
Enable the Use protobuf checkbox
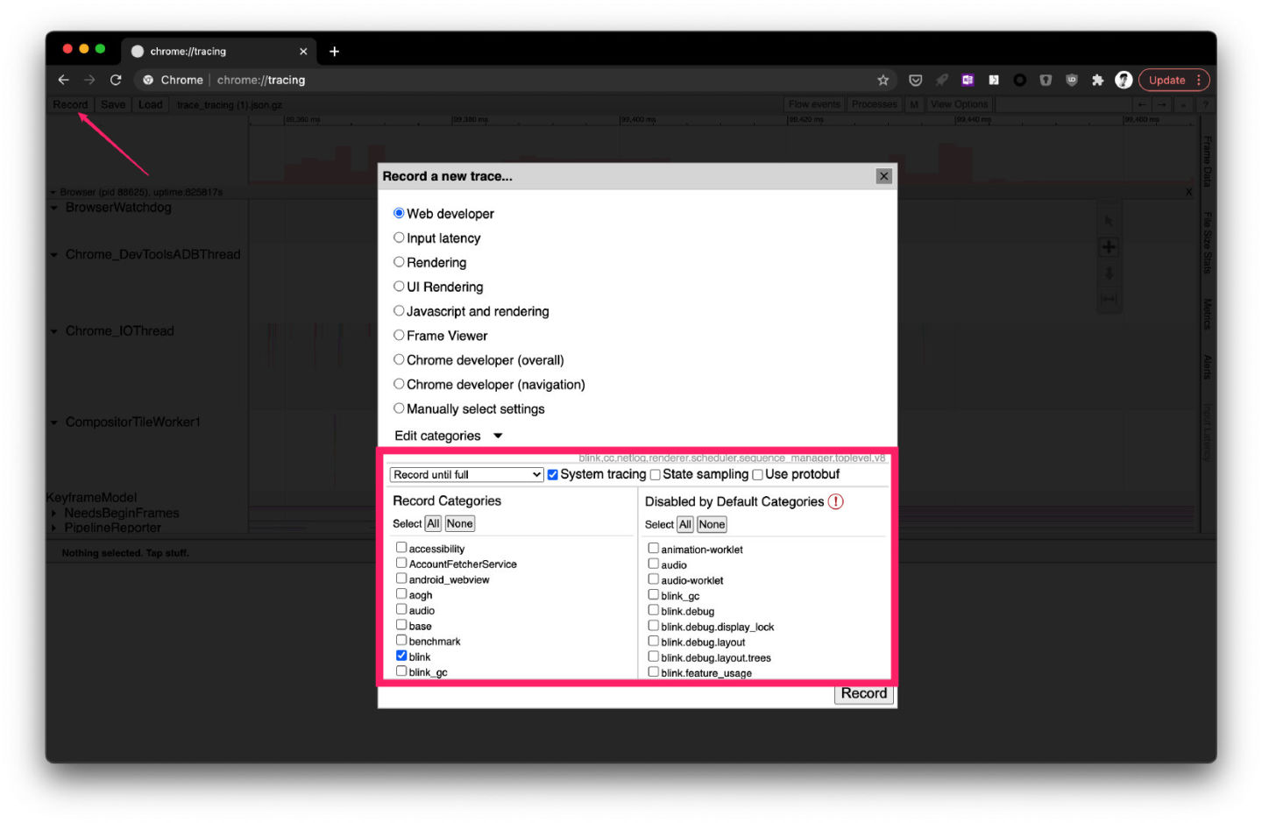757,475
